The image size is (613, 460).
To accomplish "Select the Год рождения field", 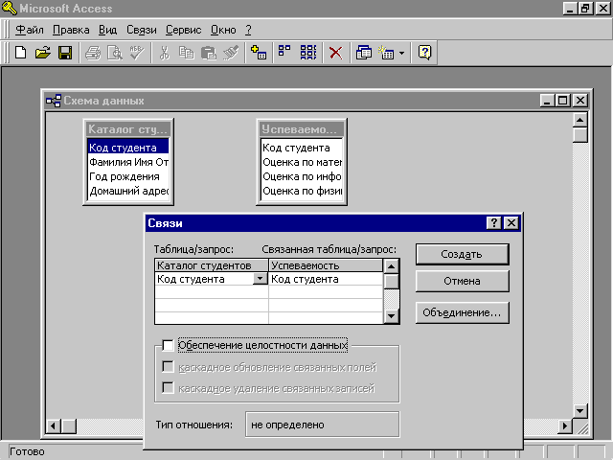I will [127, 176].
